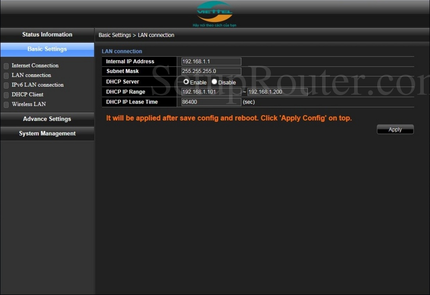The height and width of the screenshot is (295, 430).
Task: Select the Basic Settings section header
Action: [47, 49]
